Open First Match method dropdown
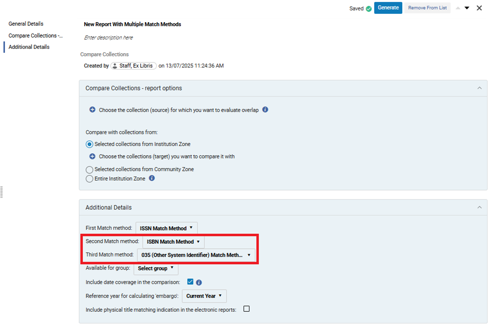Image resolution: width=495 pixels, height=329 pixels. tap(166, 228)
